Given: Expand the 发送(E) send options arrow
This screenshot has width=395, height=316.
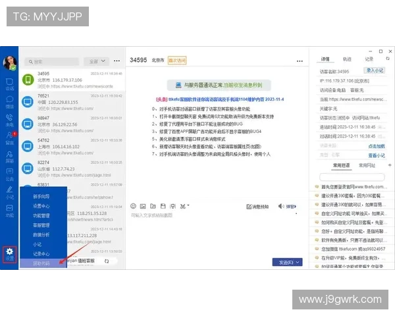Looking at the screenshot, I should point(298,262).
